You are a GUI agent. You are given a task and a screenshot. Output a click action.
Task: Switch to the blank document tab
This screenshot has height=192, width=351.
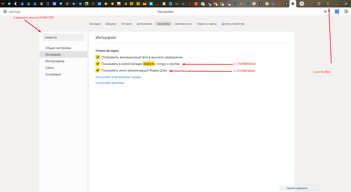[48, 4]
